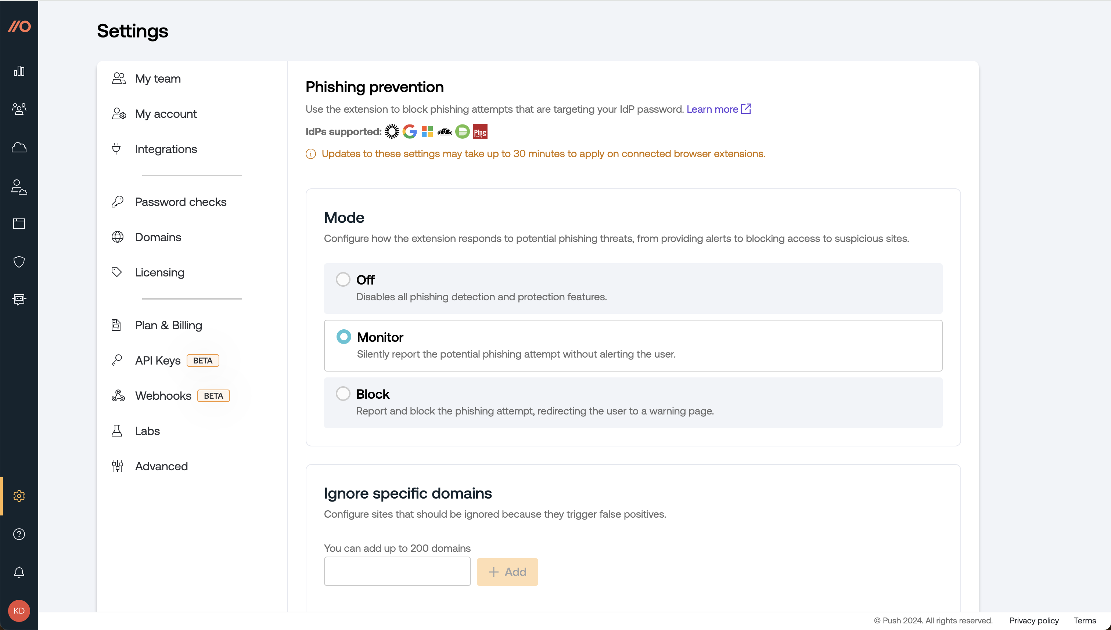1111x630 pixels.
Task: Click the Add domain button
Action: click(x=507, y=572)
